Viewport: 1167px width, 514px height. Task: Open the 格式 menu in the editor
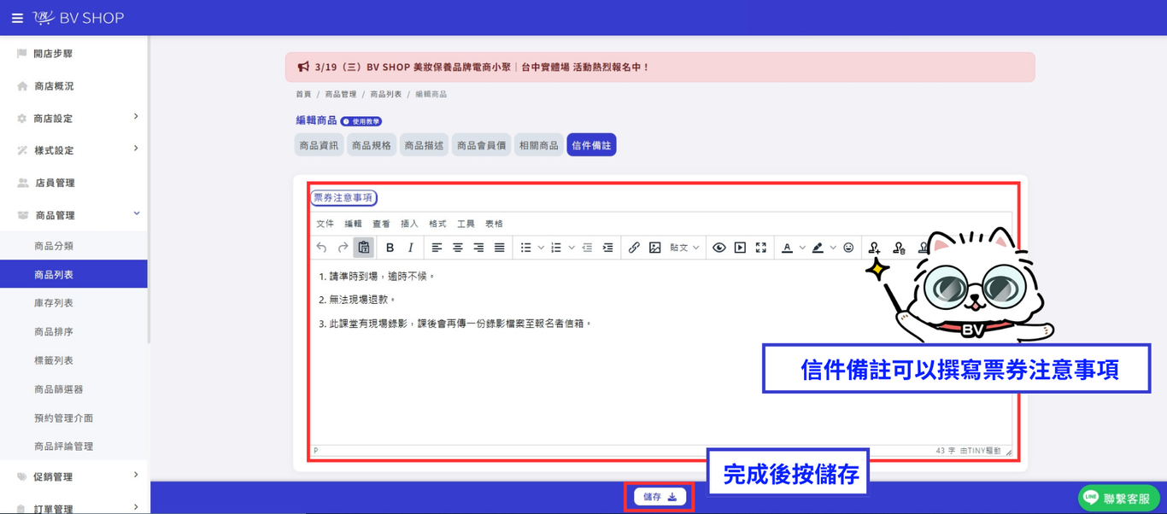(438, 224)
